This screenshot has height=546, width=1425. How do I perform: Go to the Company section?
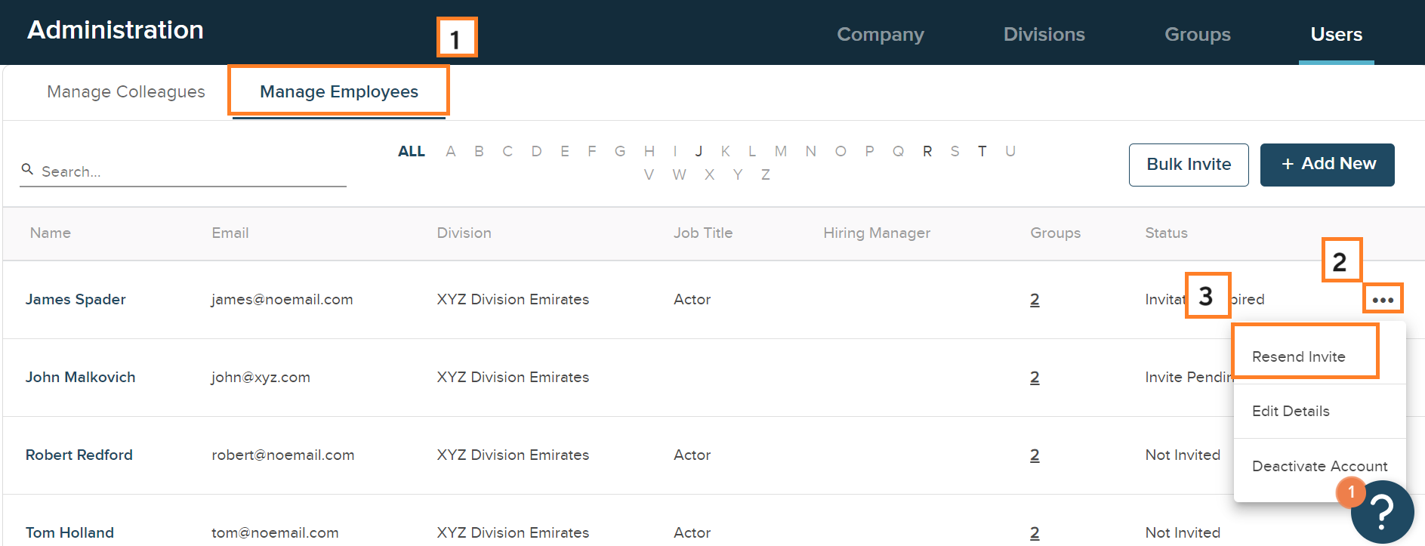[880, 35]
